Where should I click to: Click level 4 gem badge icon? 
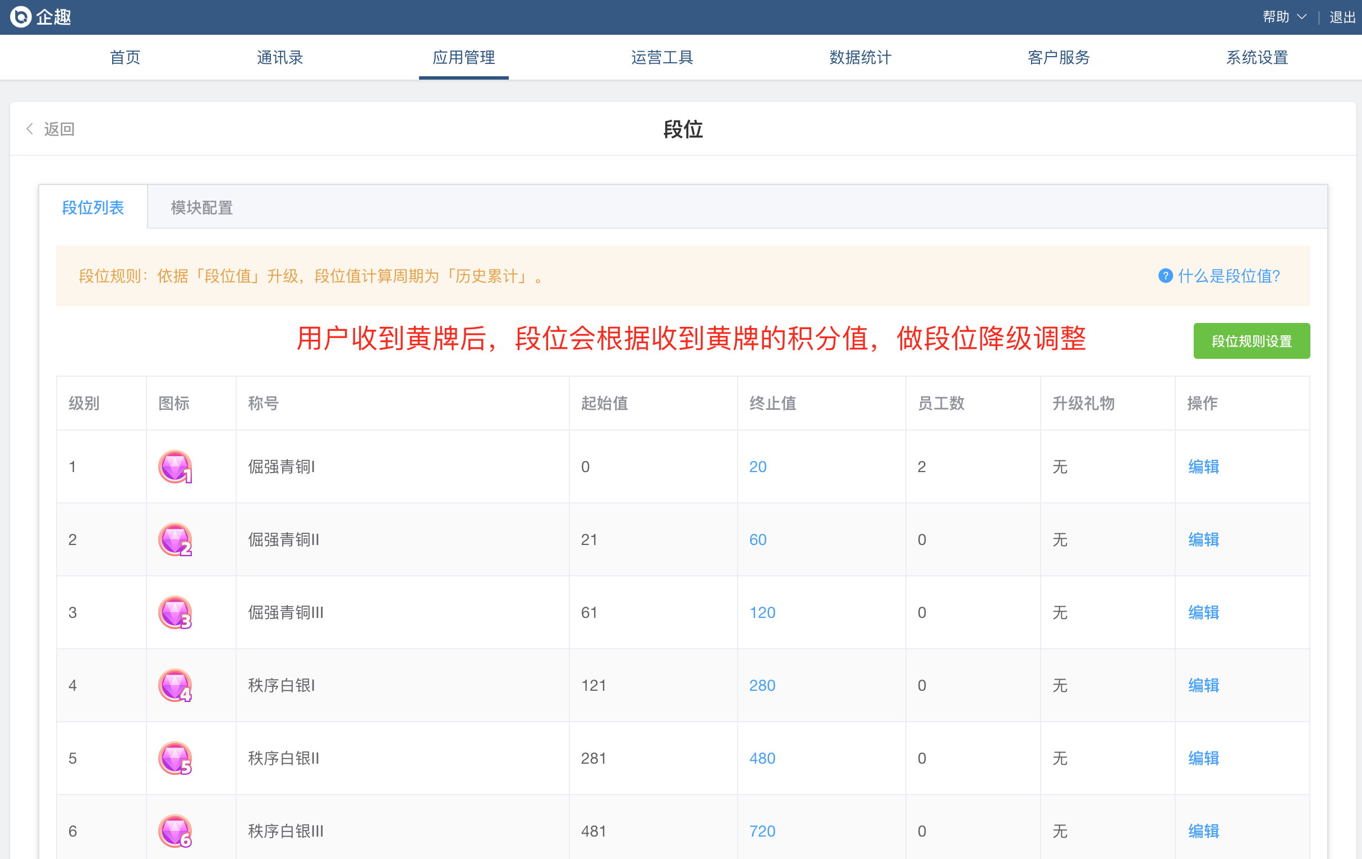pos(176,685)
